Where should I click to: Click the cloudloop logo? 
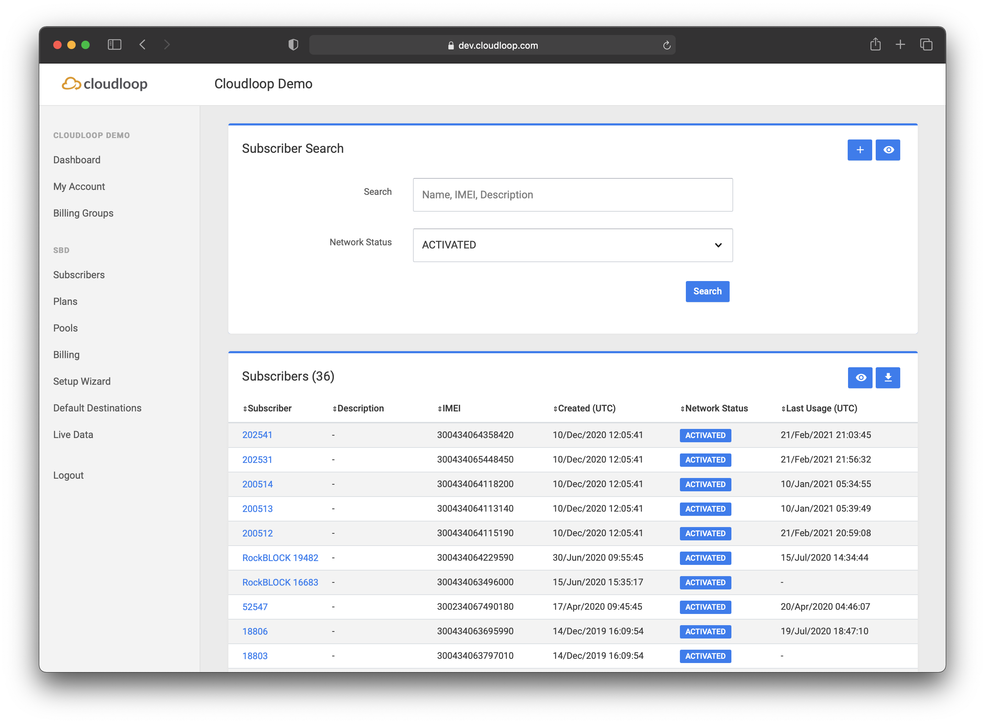click(105, 83)
